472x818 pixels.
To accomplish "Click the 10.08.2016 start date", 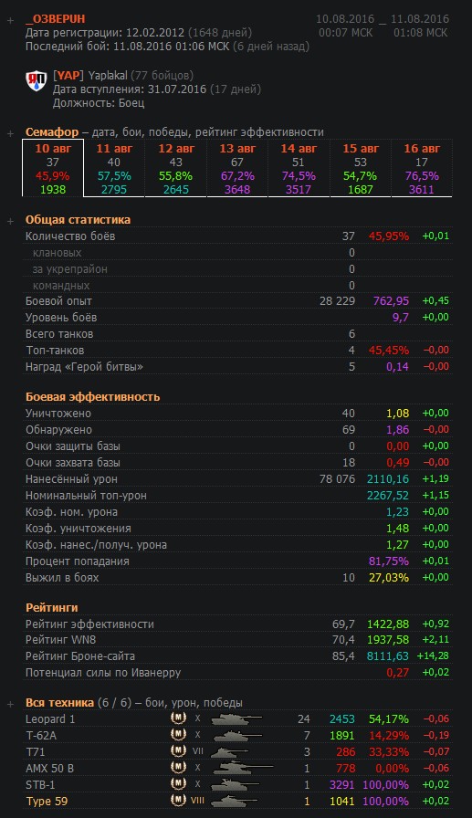I will [345, 19].
